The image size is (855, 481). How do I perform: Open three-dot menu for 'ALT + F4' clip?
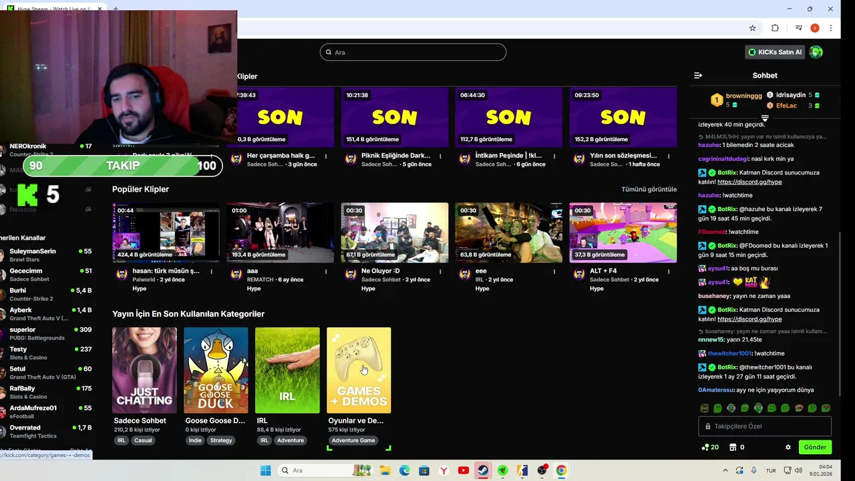tap(669, 271)
